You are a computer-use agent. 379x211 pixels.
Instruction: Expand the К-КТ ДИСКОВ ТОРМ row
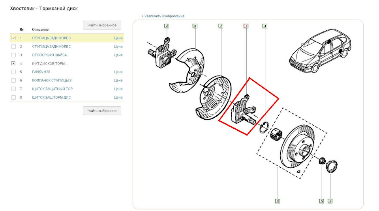pyautogui.click(x=13, y=63)
